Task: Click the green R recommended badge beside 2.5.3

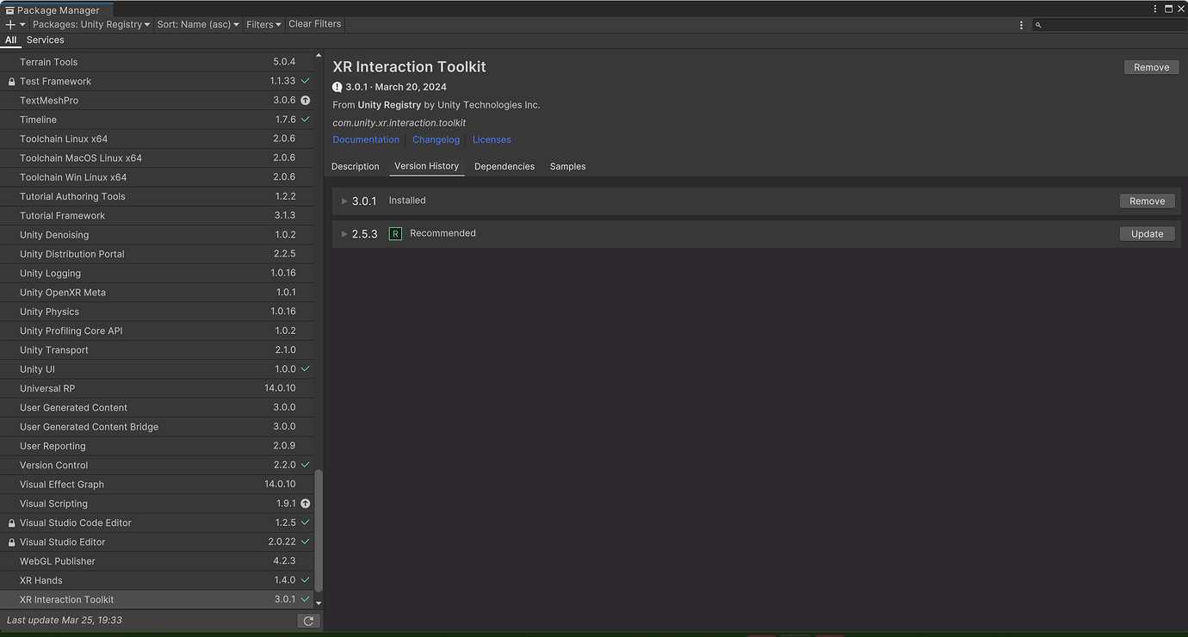Action: pos(395,233)
